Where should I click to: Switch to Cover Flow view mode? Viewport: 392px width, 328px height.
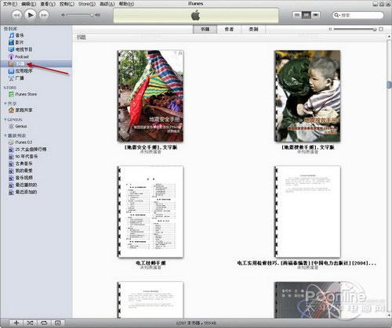[316, 15]
